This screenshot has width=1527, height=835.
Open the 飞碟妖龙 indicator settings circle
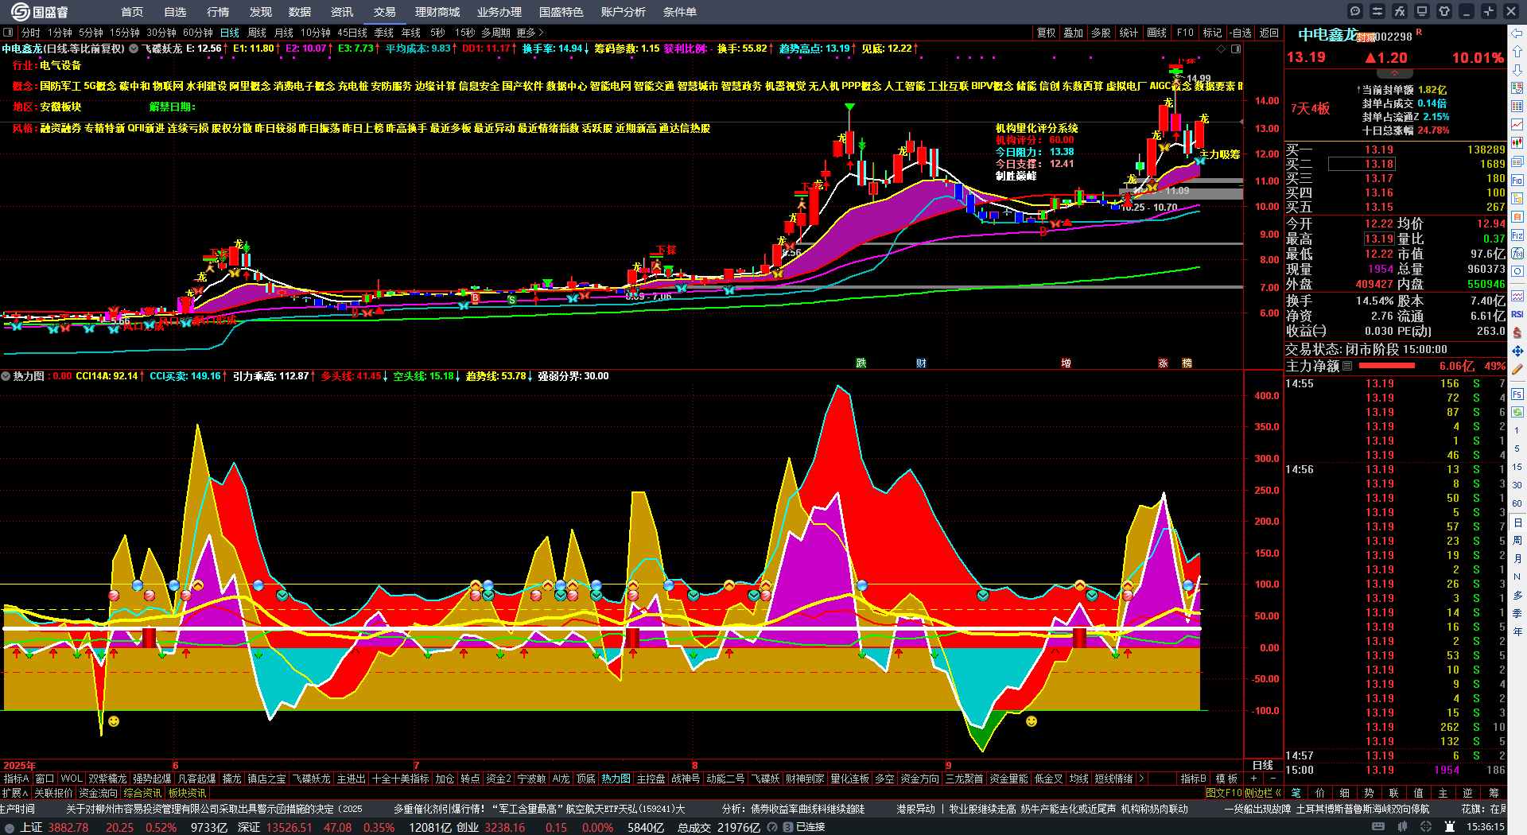pos(134,49)
